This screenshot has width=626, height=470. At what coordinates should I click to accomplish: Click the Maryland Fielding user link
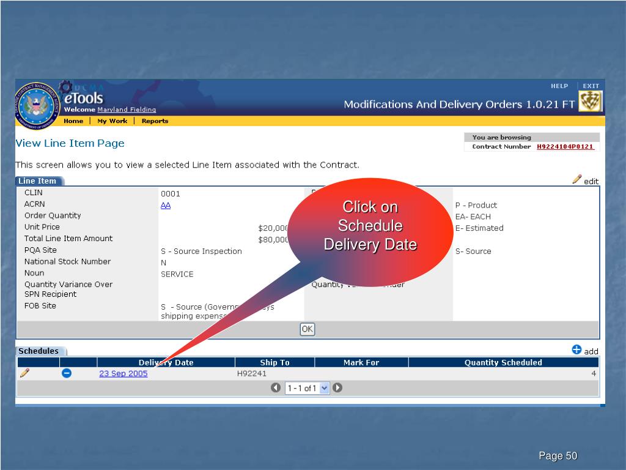click(x=127, y=110)
